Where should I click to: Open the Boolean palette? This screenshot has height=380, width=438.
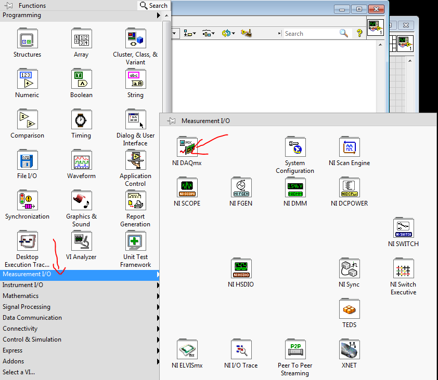[81, 78]
